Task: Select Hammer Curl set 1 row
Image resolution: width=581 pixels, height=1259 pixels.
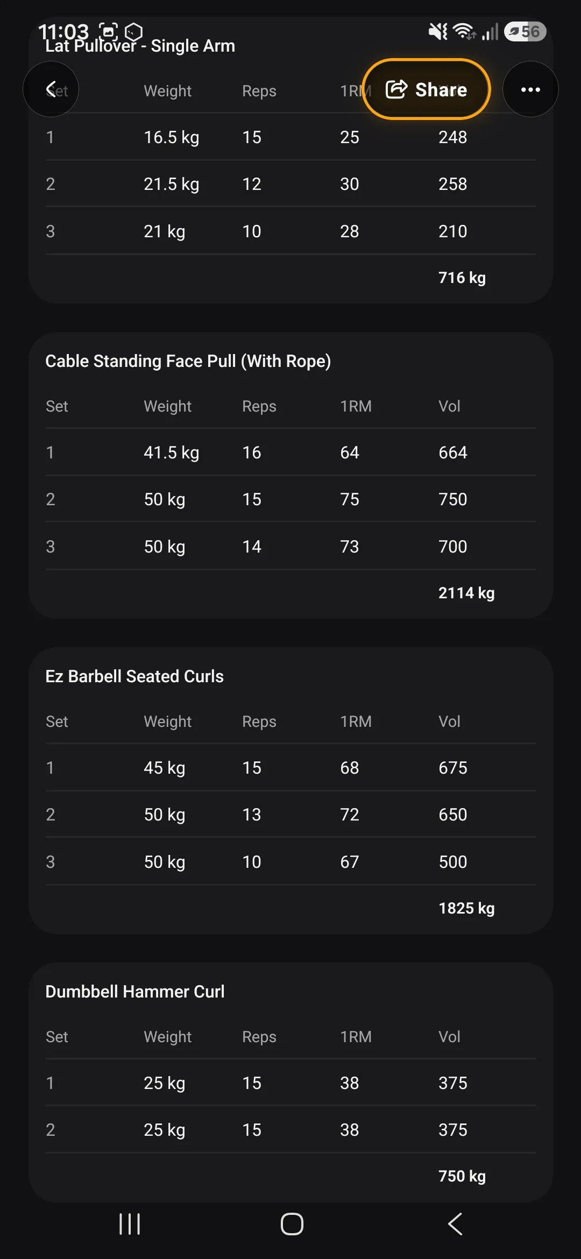Action: point(291,1083)
